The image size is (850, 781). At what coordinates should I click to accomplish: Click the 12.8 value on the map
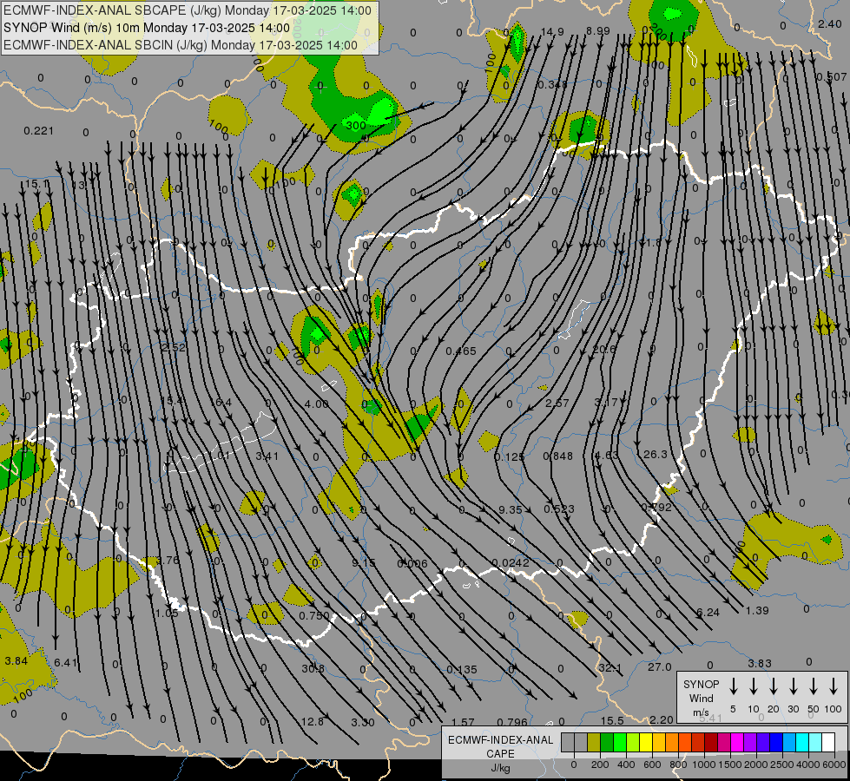[x=313, y=722]
